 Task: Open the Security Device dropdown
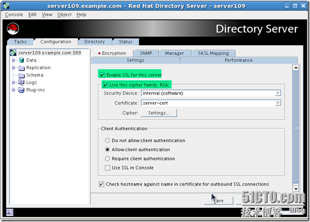point(278,93)
